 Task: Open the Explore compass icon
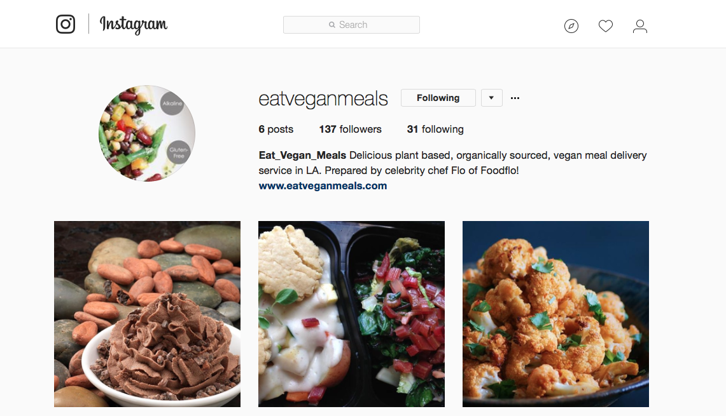(x=571, y=26)
